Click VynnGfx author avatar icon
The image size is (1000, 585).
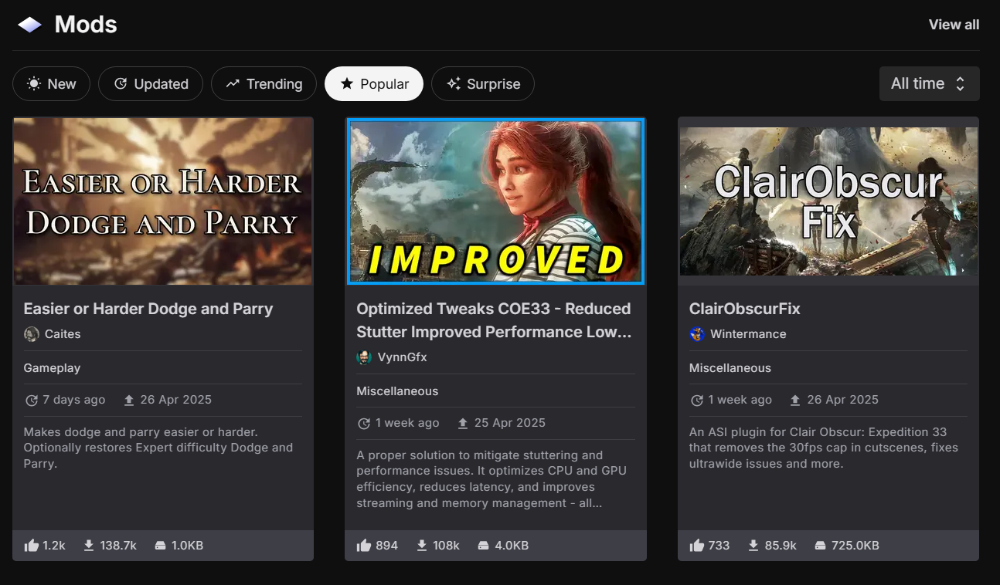click(364, 357)
